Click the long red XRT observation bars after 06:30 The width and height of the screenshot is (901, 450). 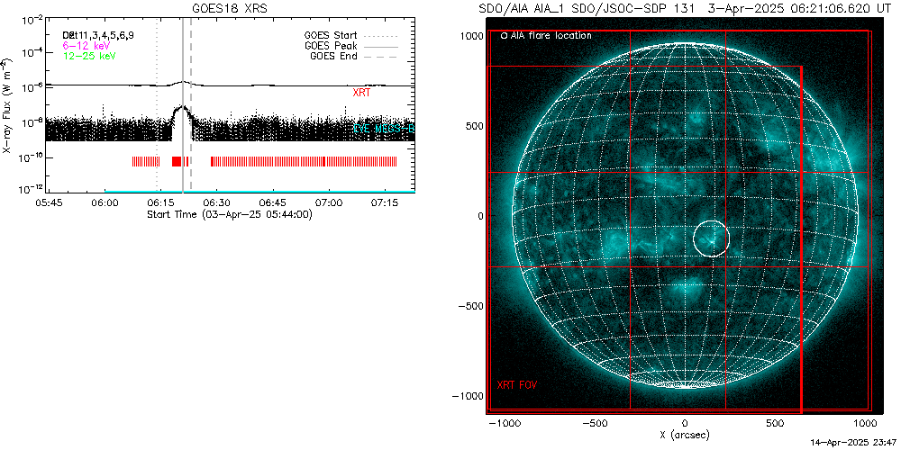(x=304, y=161)
